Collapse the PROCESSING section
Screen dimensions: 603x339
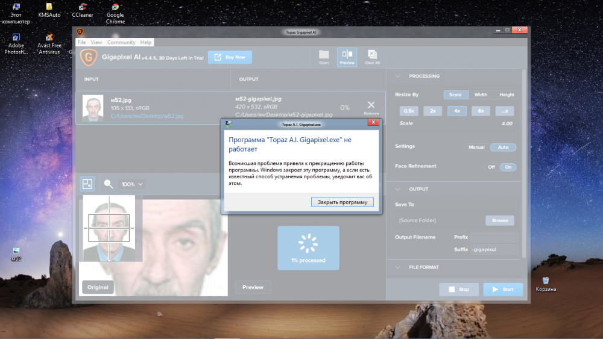[x=398, y=76]
